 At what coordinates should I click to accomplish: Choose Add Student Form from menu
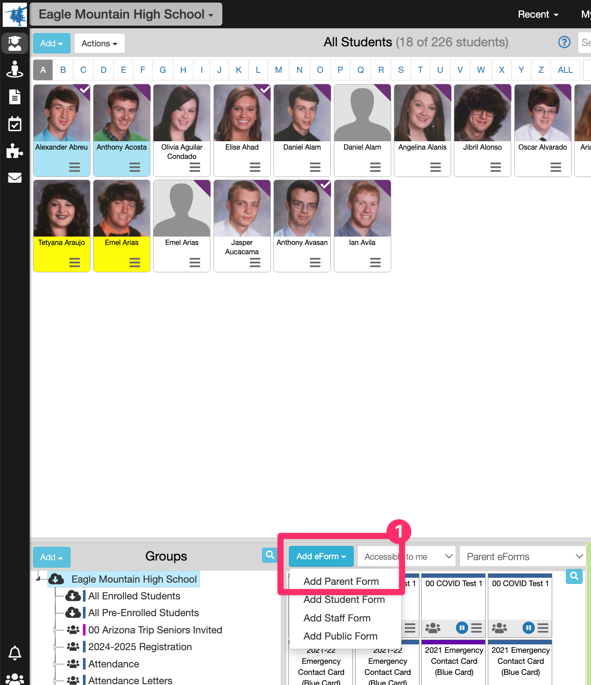pyautogui.click(x=344, y=599)
